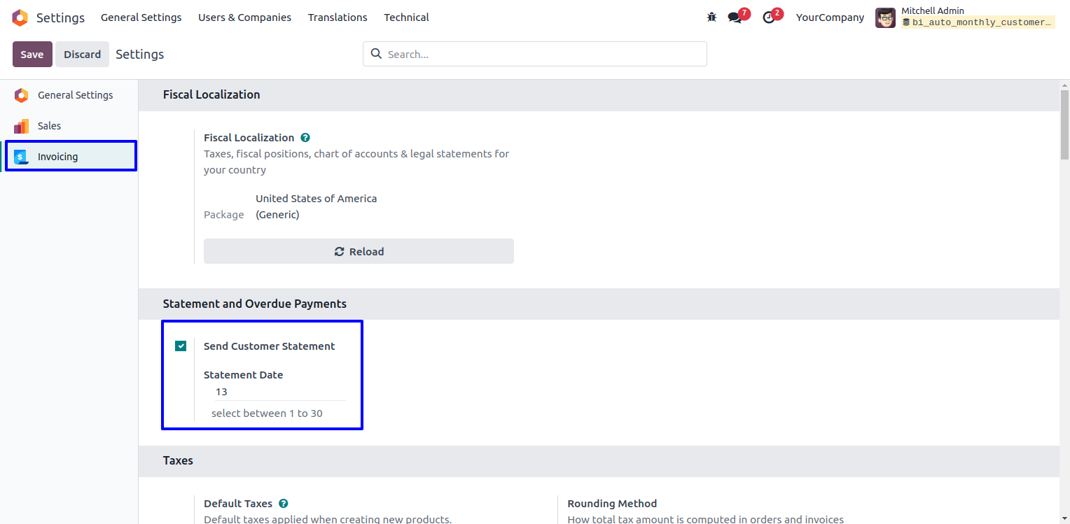Open the Mitchell Admin user menu
Screen dimensions: 1070x524
[x=965, y=17]
